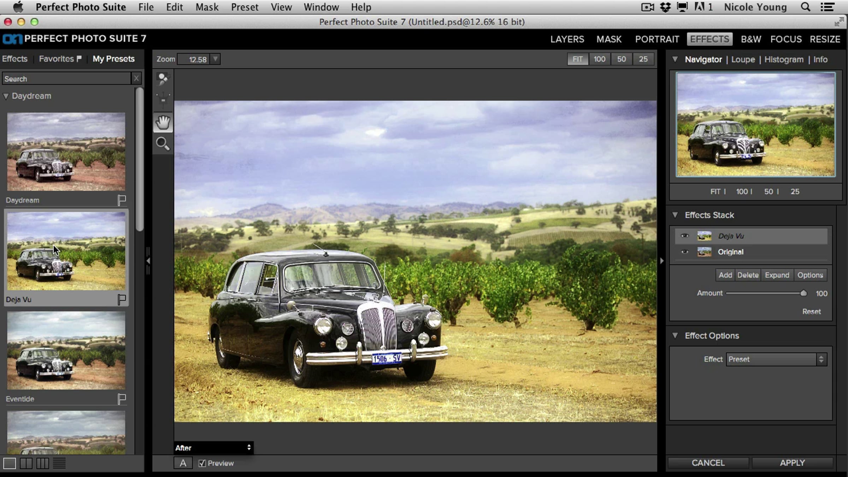
Task: Click the APPLY button
Action: coord(792,463)
